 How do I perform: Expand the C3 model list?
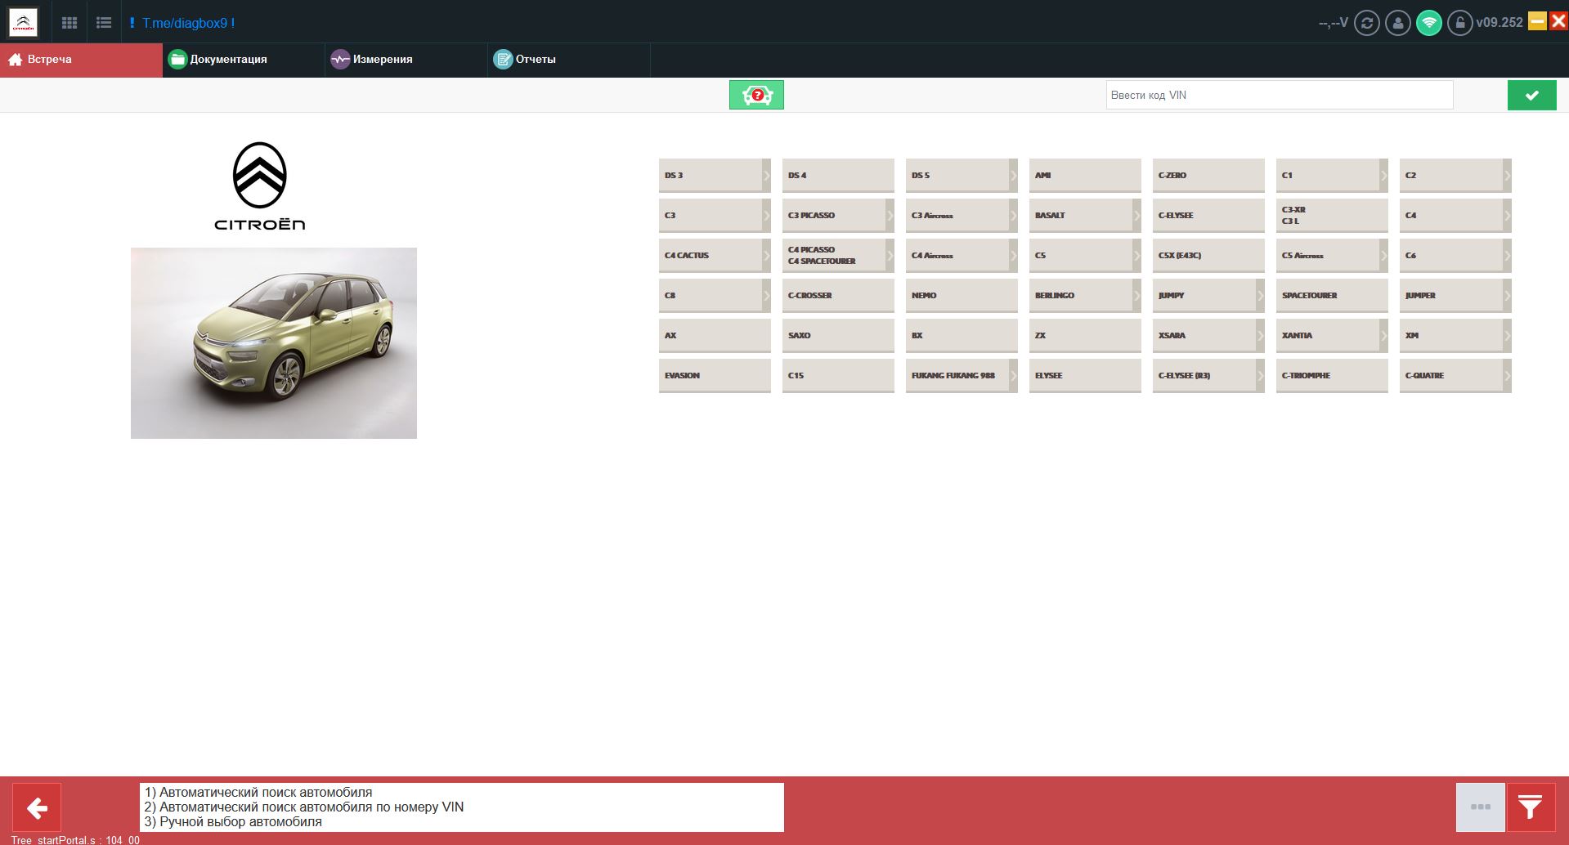[766, 215]
